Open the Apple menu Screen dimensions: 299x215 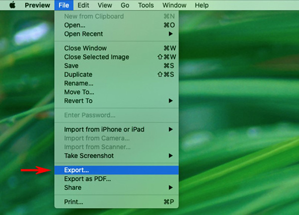click(12, 5)
